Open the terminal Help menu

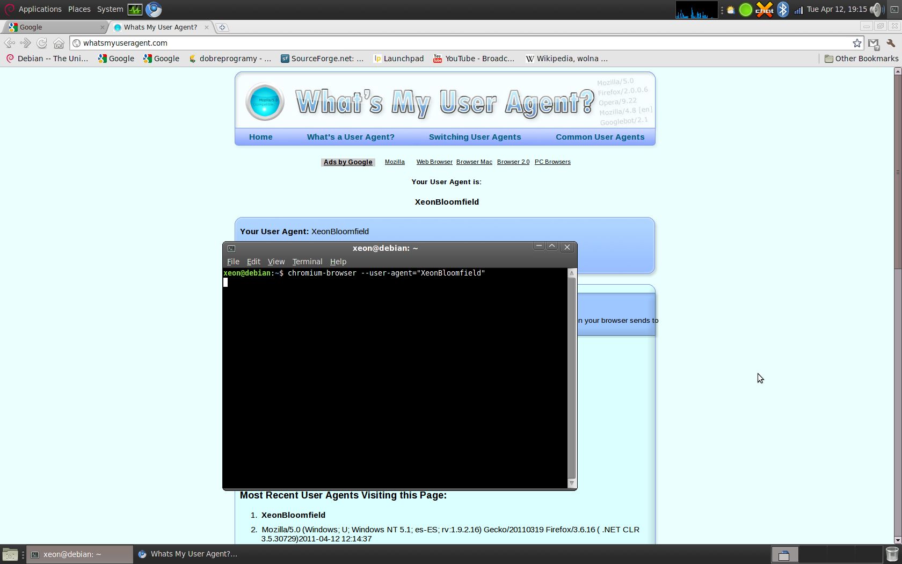338,262
